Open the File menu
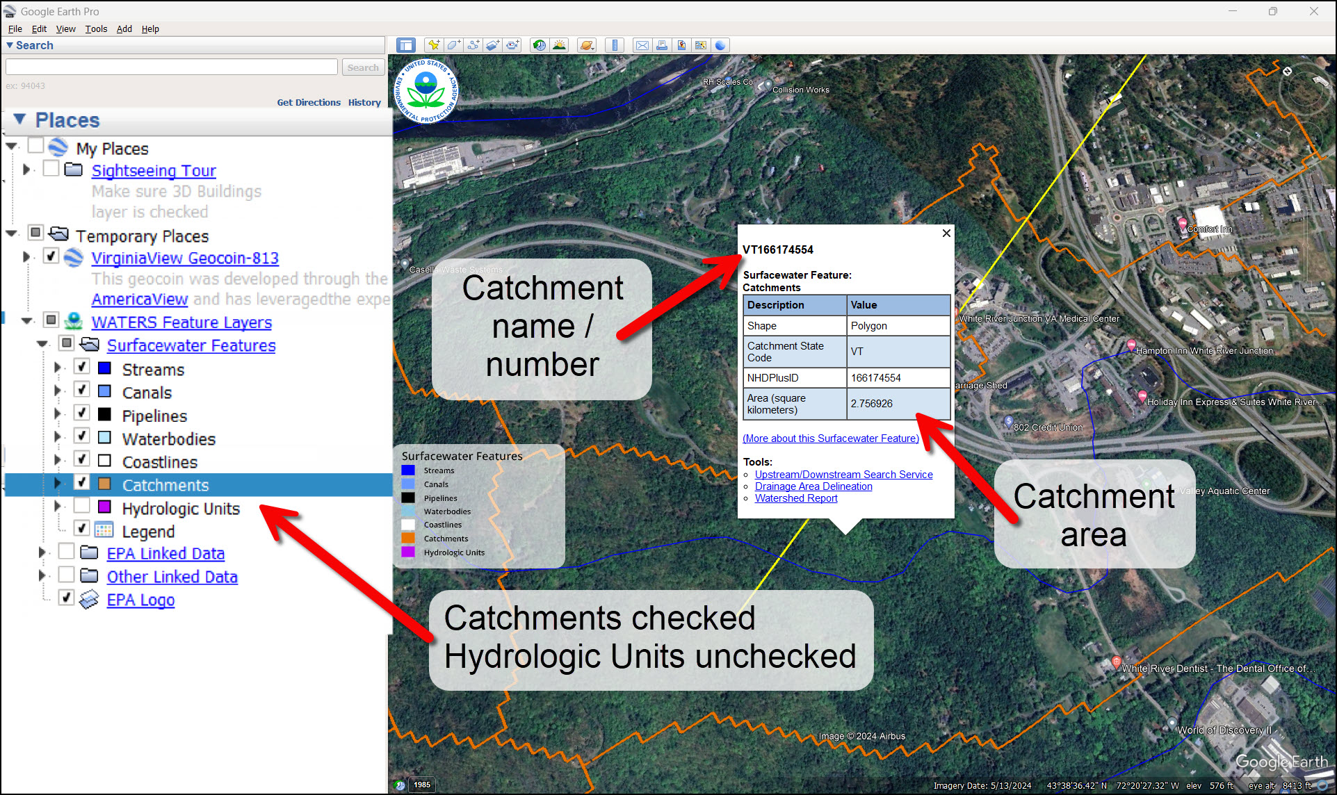Image resolution: width=1337 pixels, height=795 pixels. point(15,28)
